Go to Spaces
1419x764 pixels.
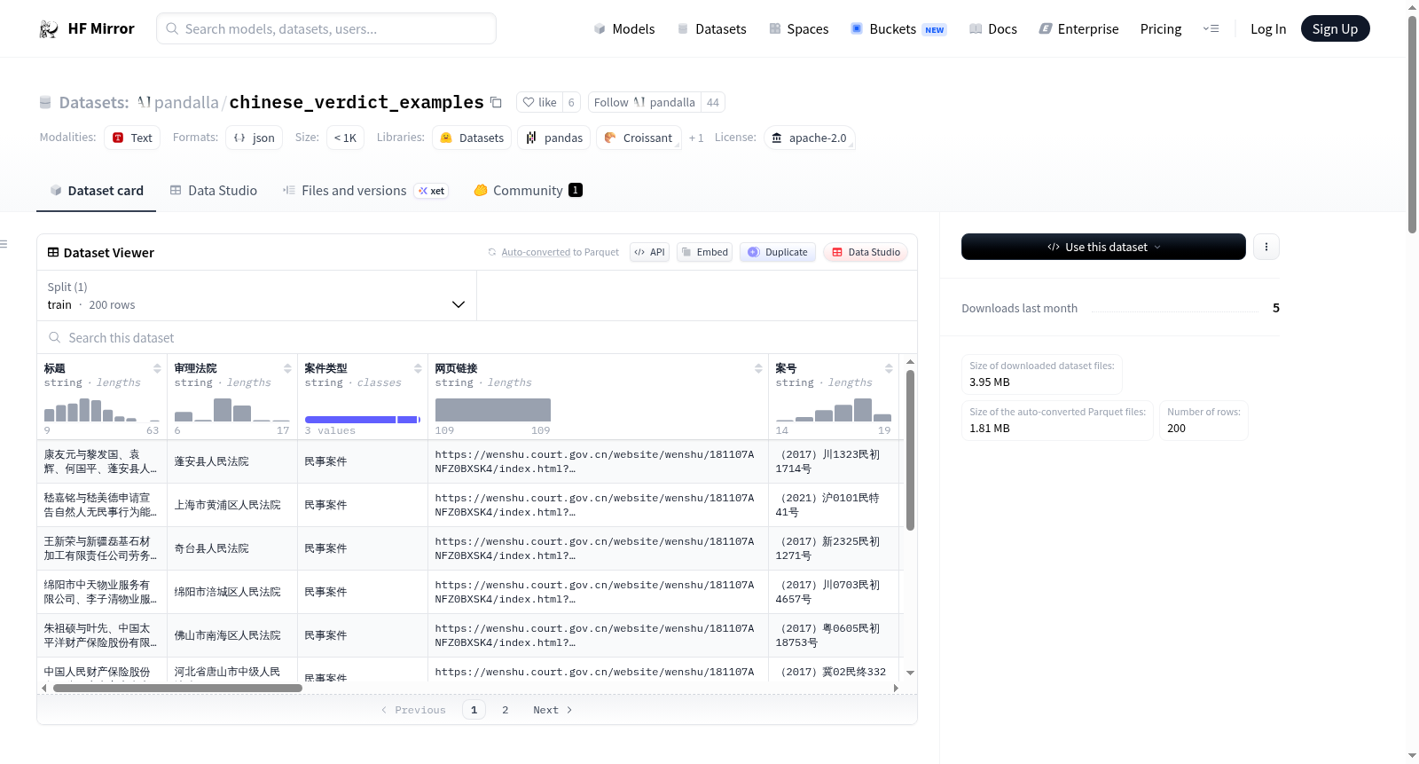pyautogui.click(x=798, y=29)
